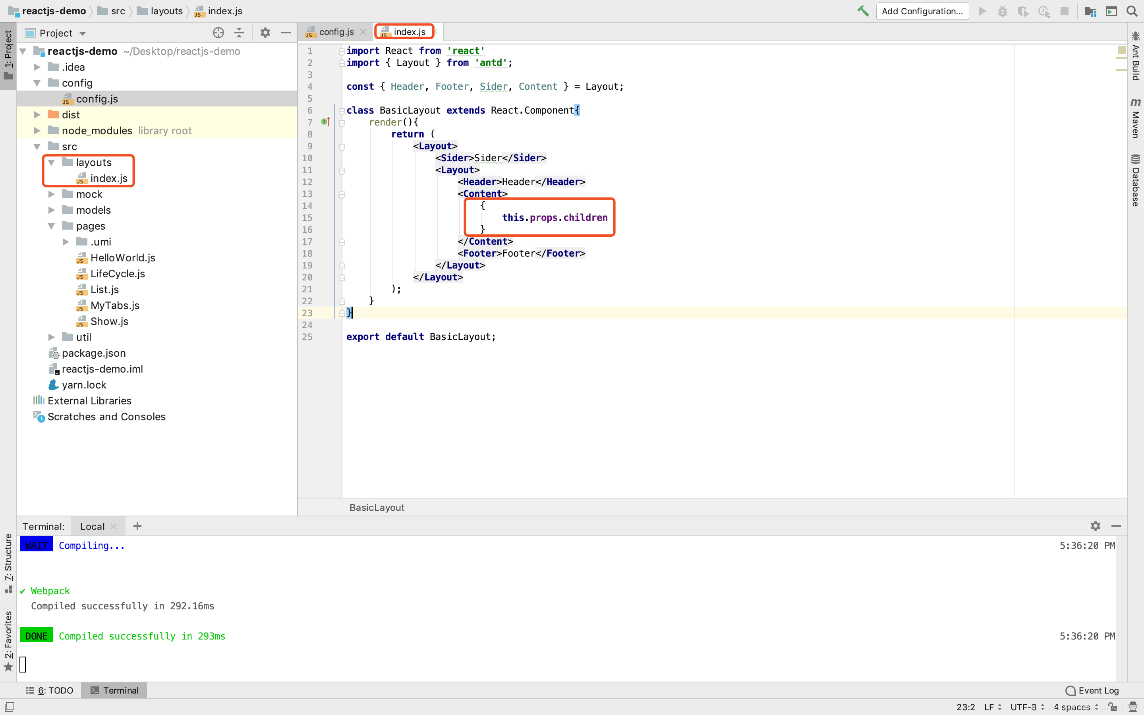The image size is (1144, 715).
Task: Click the Run arrow icon in toolbar
Action: click(x=982, y=11)
